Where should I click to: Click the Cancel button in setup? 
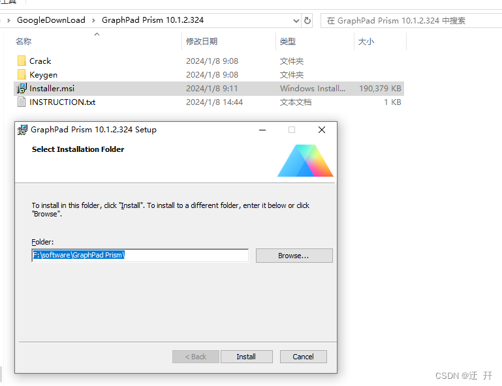pos(303,357)
